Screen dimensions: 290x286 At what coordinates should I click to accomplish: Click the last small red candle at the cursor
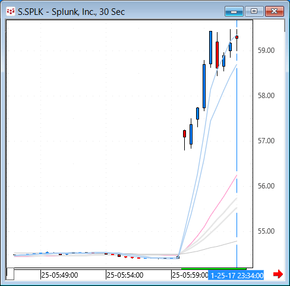(x=237, y=37)
